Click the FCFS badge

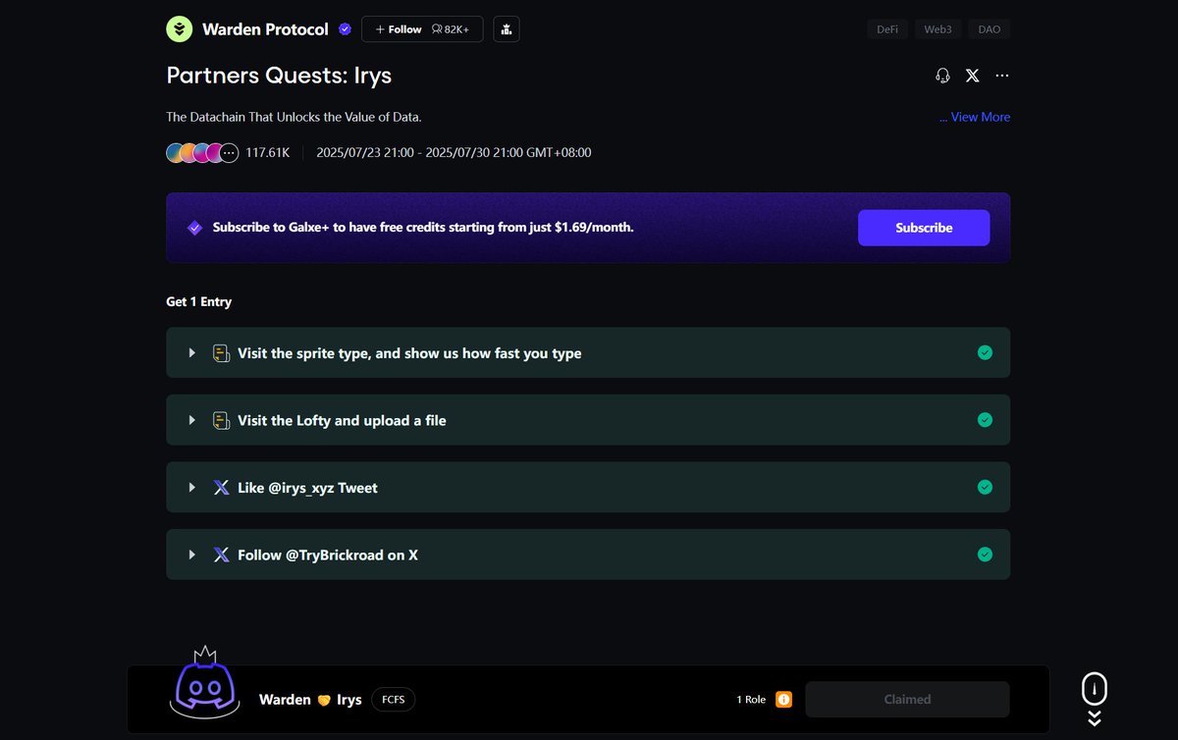pos(394,700)
